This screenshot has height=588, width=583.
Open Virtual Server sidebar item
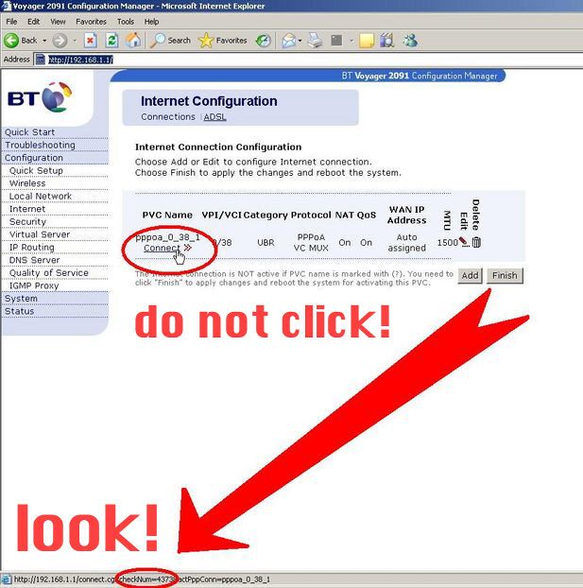(x=40, y=234)
